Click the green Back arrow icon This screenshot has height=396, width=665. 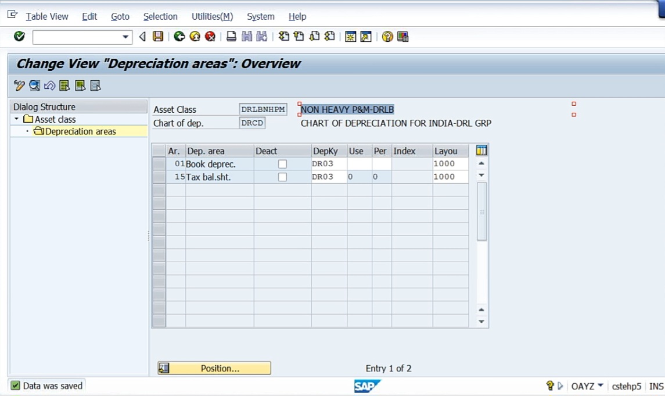click(179, 37)
